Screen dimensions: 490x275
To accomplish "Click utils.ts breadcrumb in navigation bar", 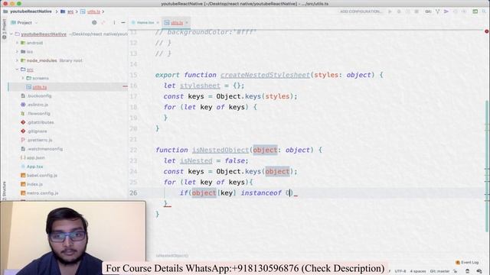I will tap(93, 11).
